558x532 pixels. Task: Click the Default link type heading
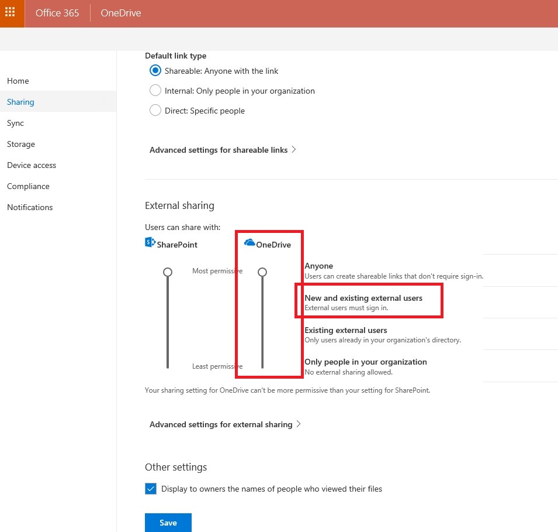[175, 56]
